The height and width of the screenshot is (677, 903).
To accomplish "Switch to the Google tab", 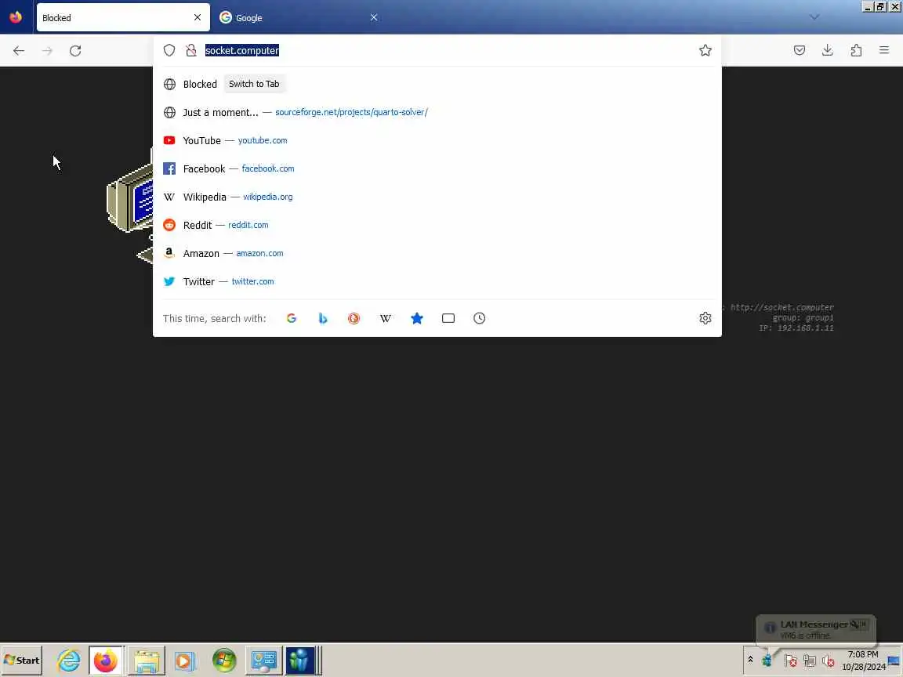I will (x=299, y=18).
